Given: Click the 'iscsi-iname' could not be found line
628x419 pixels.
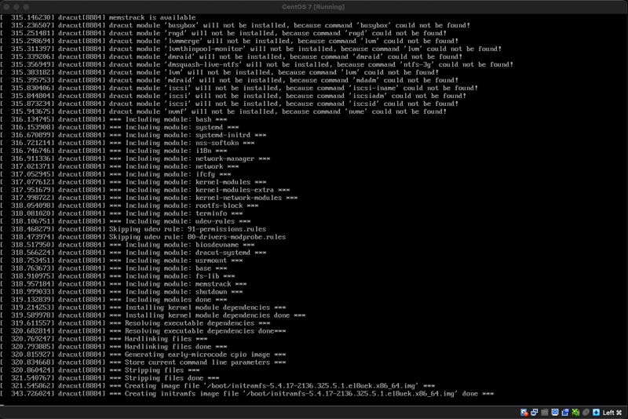Looking at the screenshot, I should pos(239,88).
